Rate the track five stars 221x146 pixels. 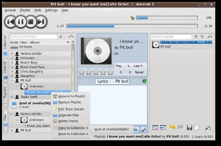pos(110,72)
